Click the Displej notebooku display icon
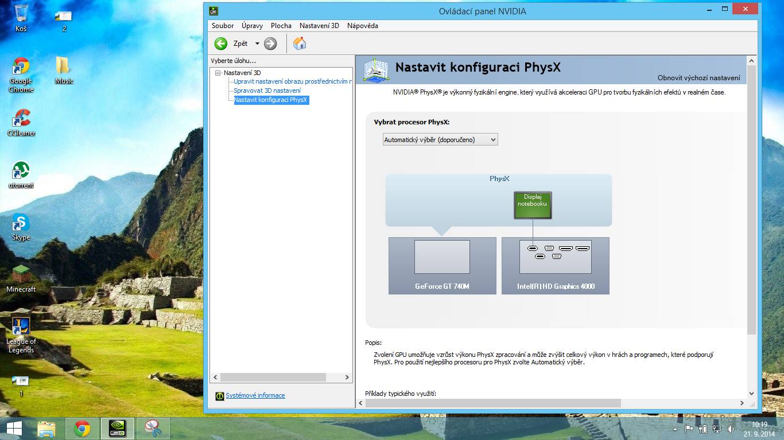 (533, 205)
